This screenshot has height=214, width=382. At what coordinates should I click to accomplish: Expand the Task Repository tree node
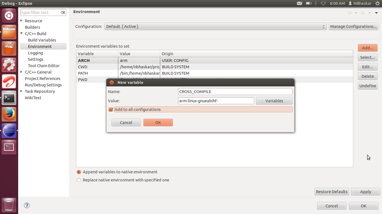pos(22,91)
